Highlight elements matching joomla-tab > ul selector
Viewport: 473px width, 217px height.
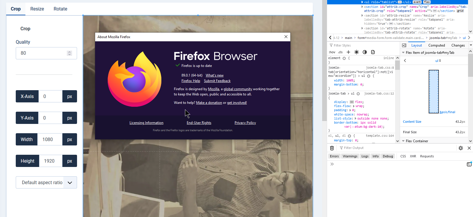(x=358, y=94)
